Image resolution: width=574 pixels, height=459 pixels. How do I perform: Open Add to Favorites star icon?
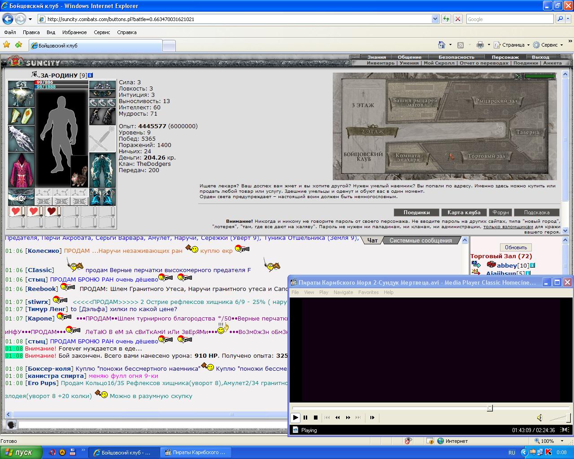(x=18, y=45)
